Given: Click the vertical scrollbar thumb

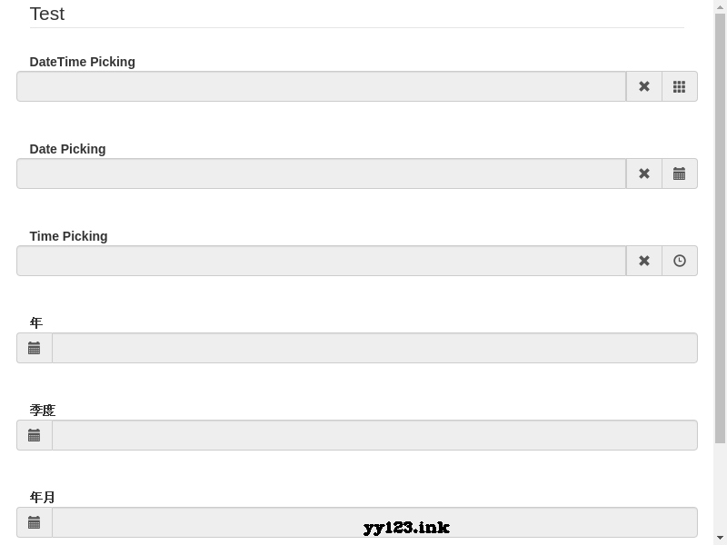Looking at the screenshot, I should (720, 228).
